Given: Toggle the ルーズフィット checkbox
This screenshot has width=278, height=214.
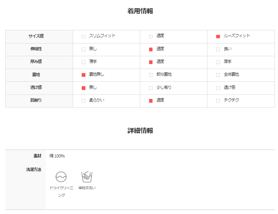Looking at the screenshot, I should tap(218, 36).
